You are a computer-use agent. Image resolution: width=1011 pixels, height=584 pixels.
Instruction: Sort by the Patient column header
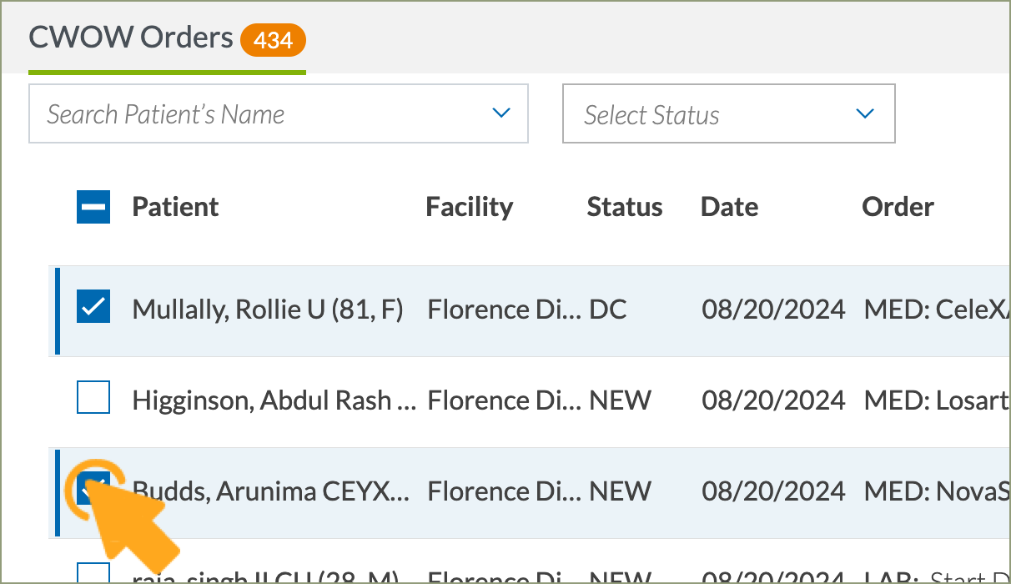[175, 207]
